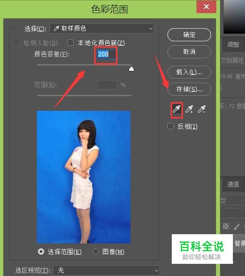Viewport: 245px width, 276px height.
Task: Open the 选区预览 dropdown showing 无
Action: (x=106, y=270)
